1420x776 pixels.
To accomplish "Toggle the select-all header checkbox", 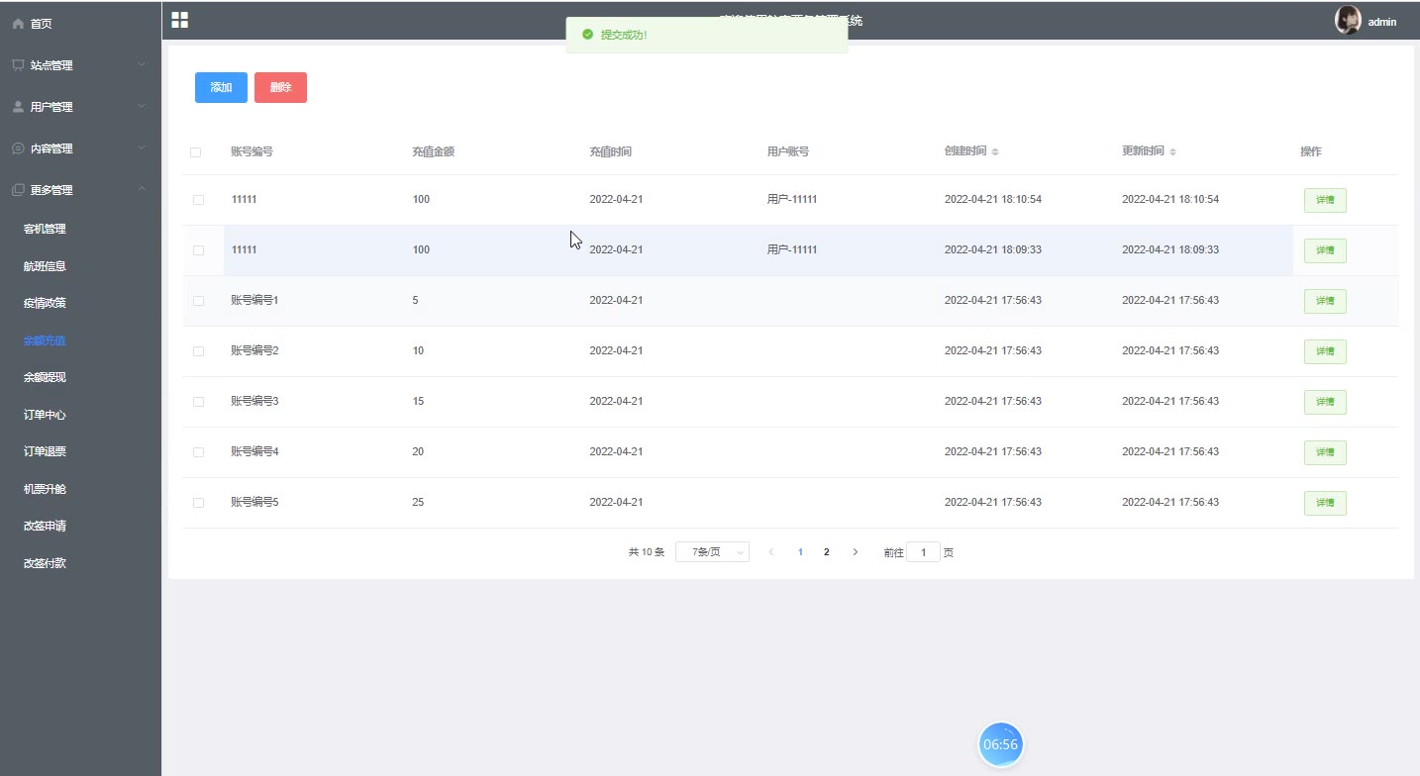I will 196,152.
